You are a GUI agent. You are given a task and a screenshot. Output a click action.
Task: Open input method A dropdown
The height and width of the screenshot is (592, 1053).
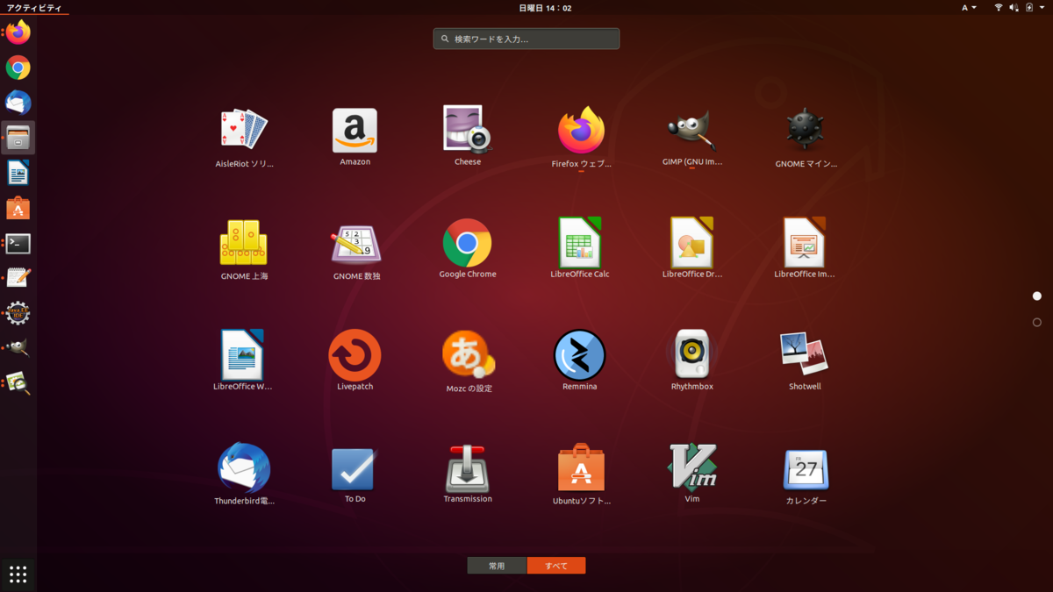pos(969,8)
